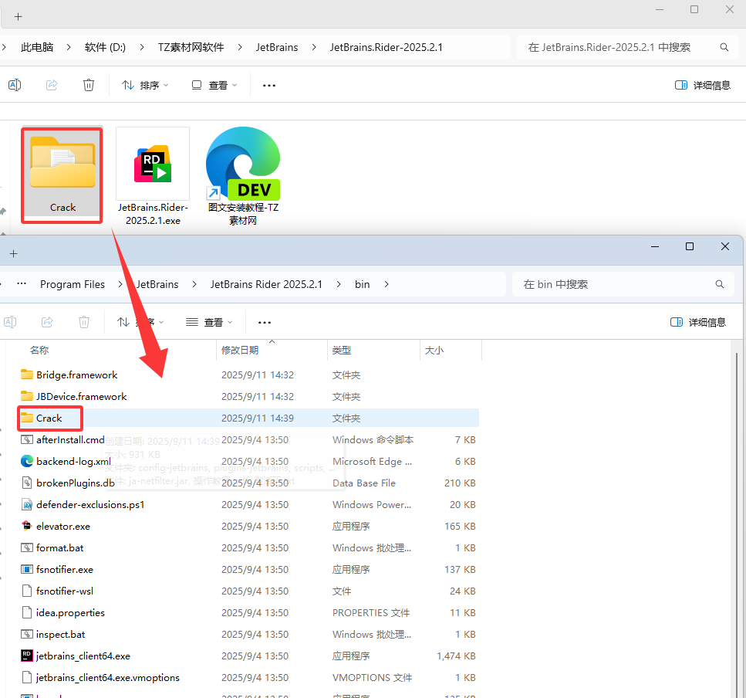This screenshot has width=746, height=698.
Task: Go to JetBrains in top window breadcrumb
Action: click(277, 47)
